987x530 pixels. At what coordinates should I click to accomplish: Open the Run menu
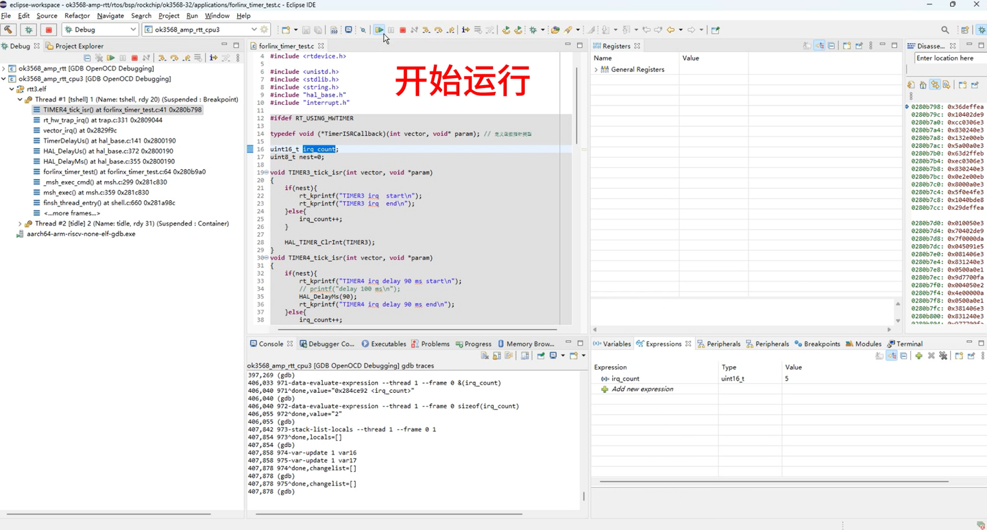pos(192,16)
